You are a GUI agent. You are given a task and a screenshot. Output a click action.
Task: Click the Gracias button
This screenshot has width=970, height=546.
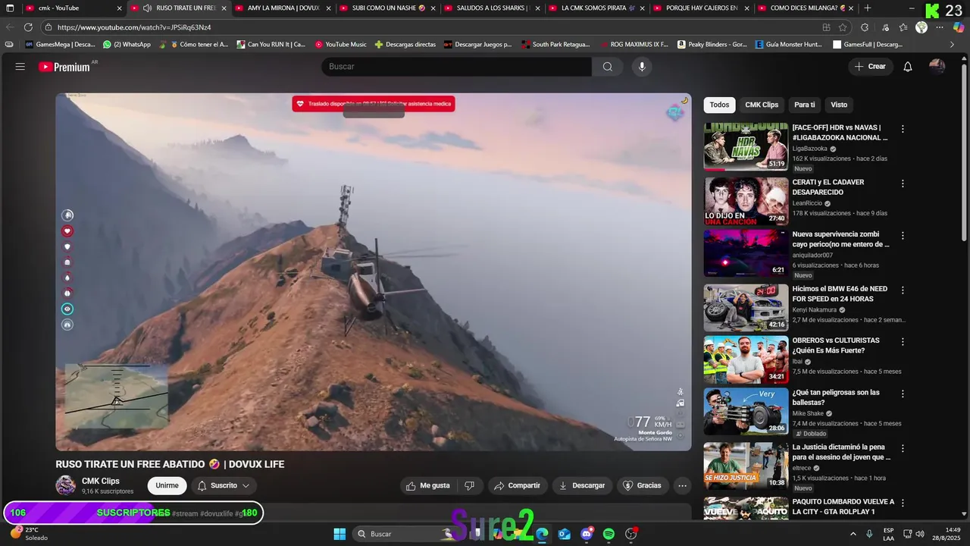tap(641, 485)
